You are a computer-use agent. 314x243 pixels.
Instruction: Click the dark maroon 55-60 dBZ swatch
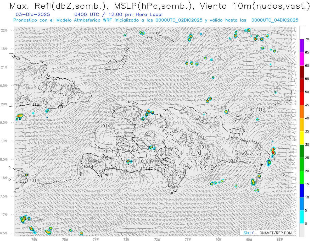click(302, 72)
